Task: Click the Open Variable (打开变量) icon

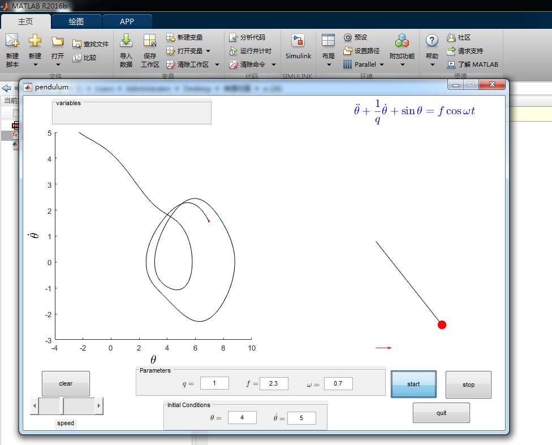Action: pos(170,51)
